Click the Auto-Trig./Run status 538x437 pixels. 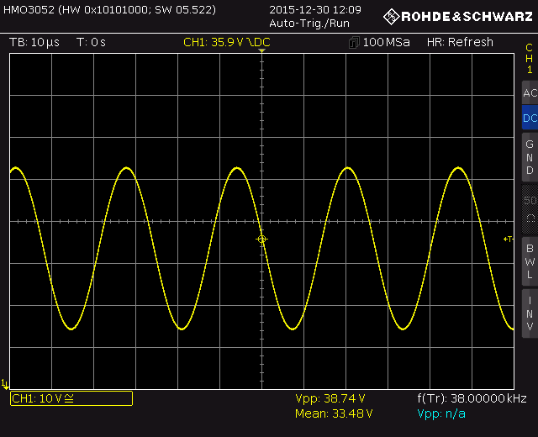pyautogui.click(x=303, y=23)
